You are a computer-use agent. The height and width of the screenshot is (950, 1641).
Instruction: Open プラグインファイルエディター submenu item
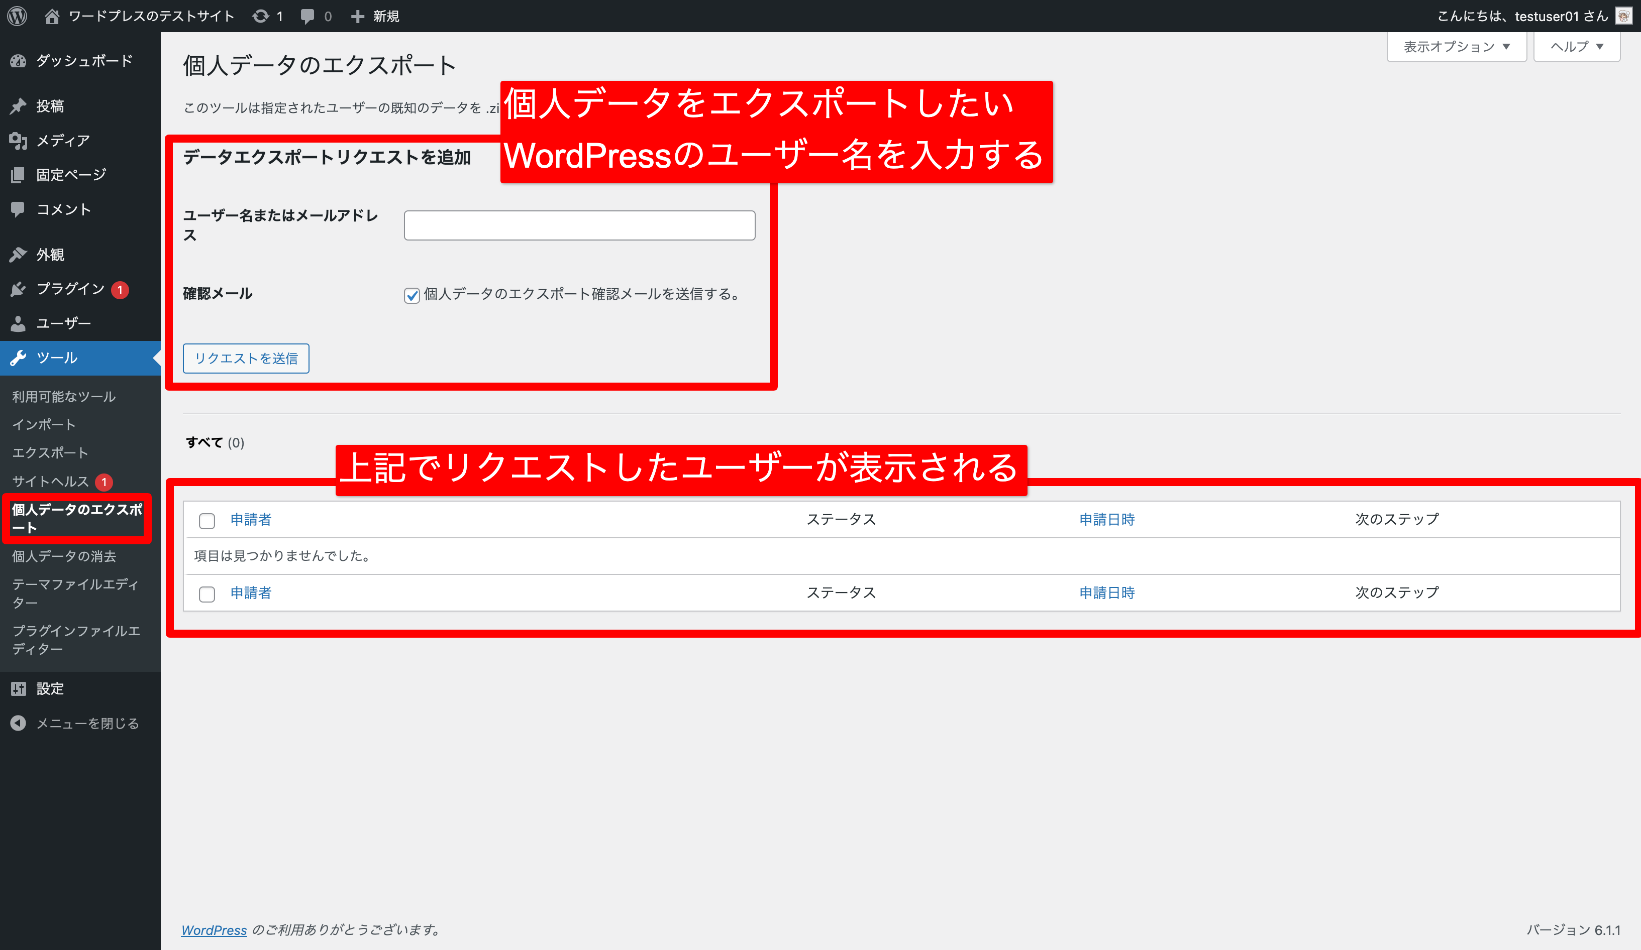pos(75,640)
